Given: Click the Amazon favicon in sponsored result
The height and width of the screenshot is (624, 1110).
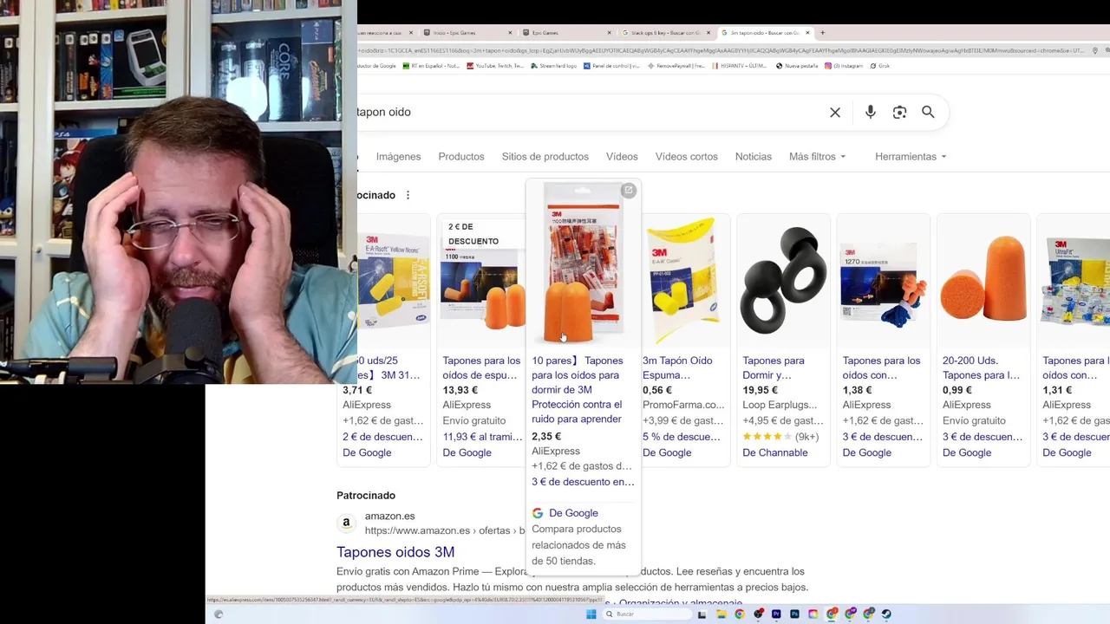Looking at the screenshot, I should pyautogui.click(x=346, y=523).
